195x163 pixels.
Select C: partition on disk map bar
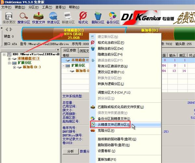click(74, 34)
